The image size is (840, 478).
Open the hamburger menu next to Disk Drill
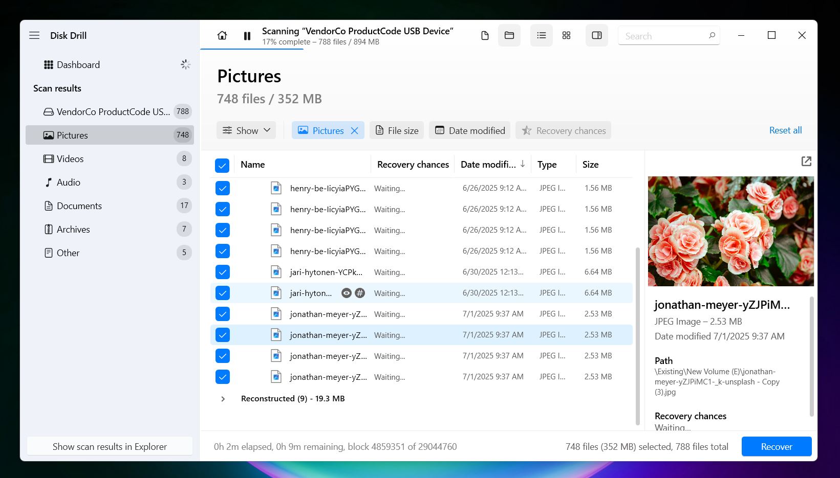point(34,35)
